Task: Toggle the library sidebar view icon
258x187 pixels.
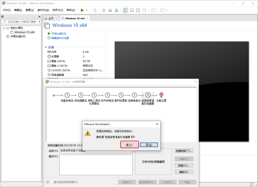Action: 125,10
